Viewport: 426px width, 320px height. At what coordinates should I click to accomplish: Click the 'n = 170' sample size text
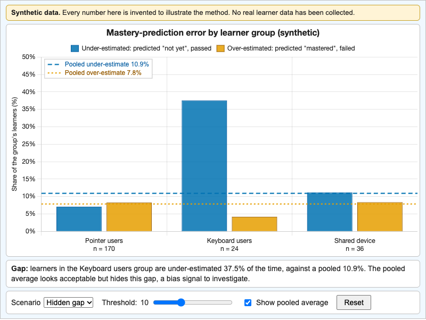pyautogui.click(x=104, y=249)
